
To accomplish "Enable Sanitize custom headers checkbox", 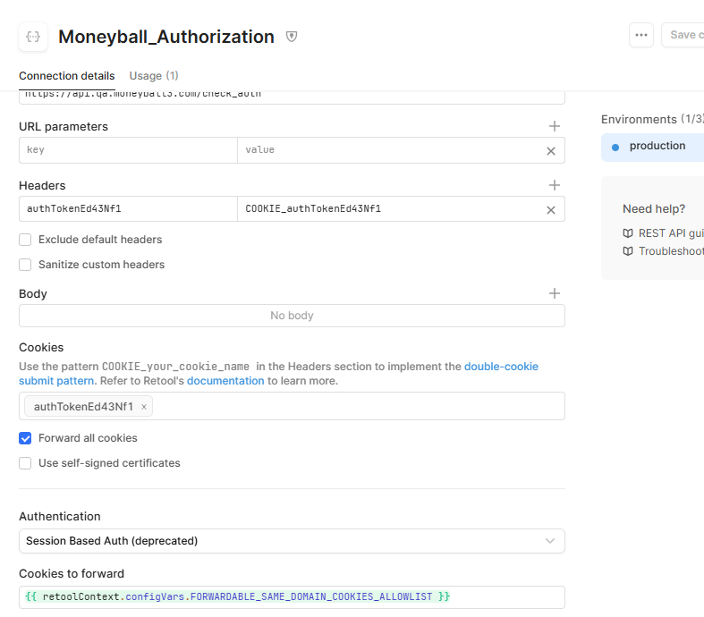I will [25, 265].
